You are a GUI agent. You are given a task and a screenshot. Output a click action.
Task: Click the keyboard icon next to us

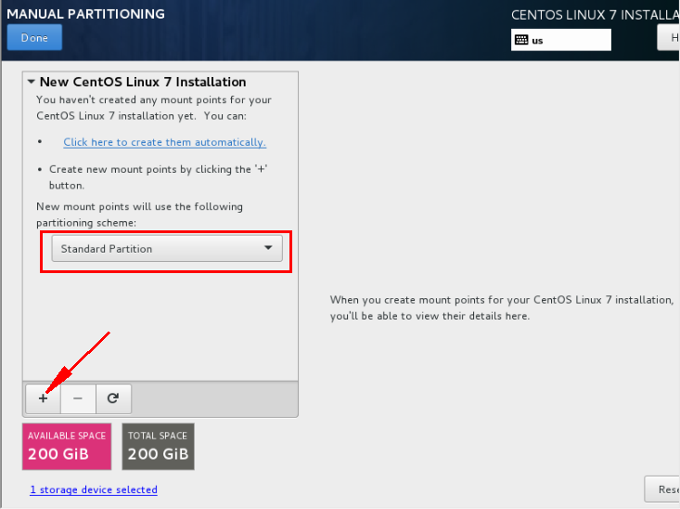coord(521,40)
